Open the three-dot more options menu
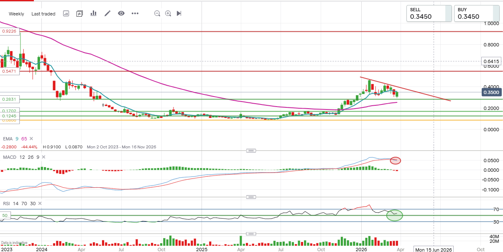The width and height of the screenshot is (503, 252). [x=135, y=13]
